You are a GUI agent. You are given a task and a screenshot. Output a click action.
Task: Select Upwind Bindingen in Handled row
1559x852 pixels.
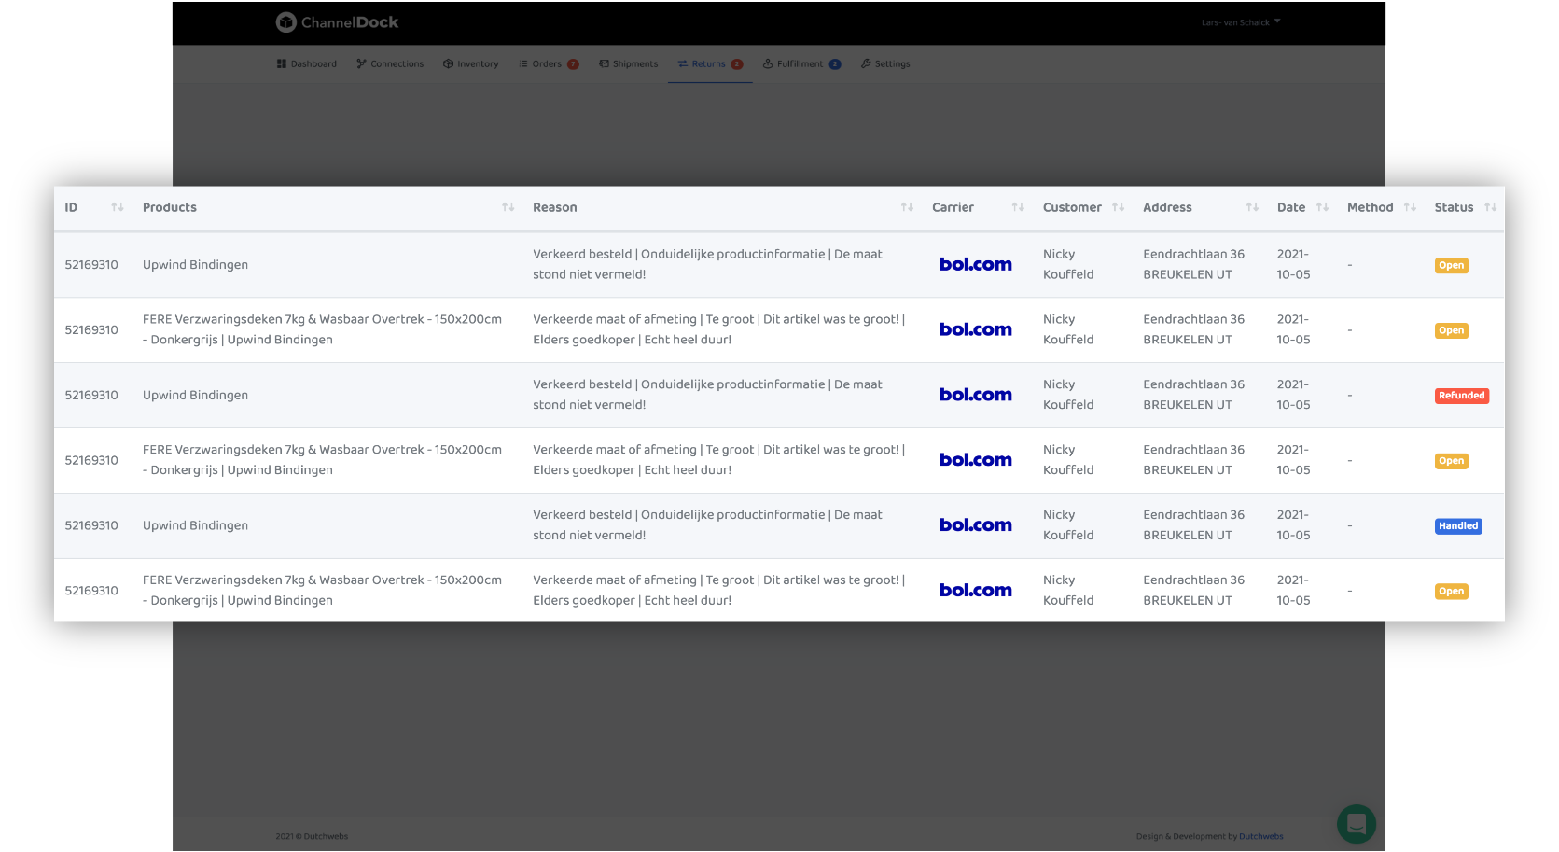pos(195,526)
